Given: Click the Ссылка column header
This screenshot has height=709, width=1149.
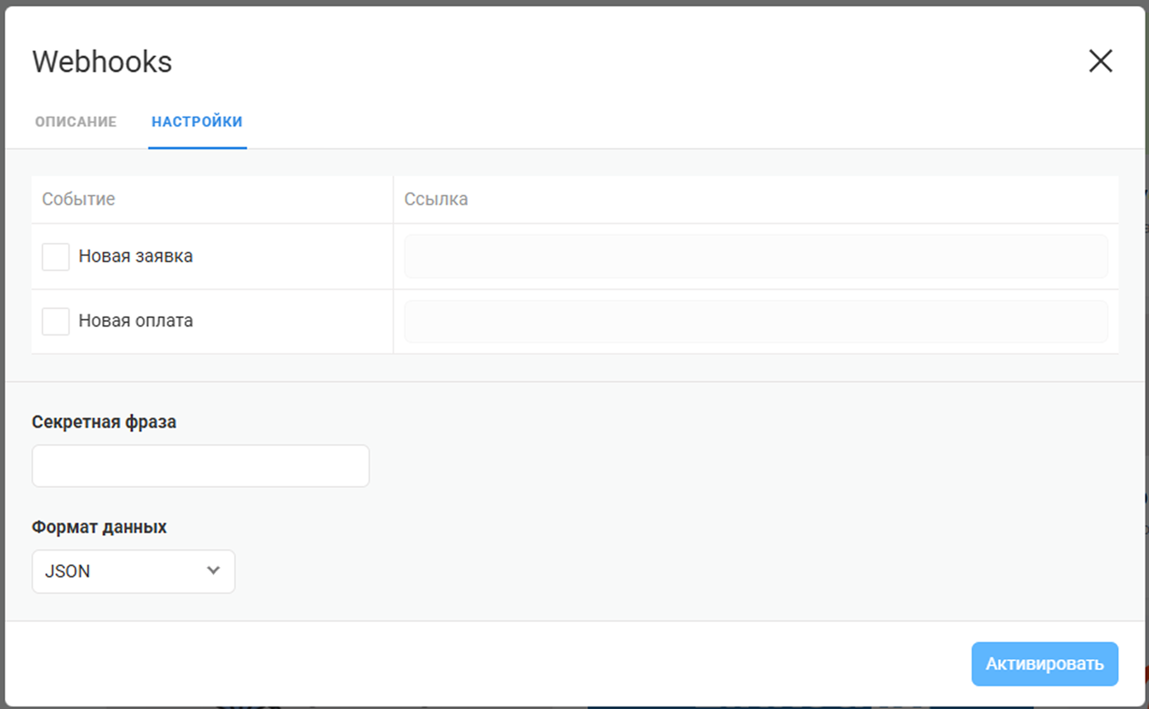Looking at the screenshot, I should click(x=435, y=199).
